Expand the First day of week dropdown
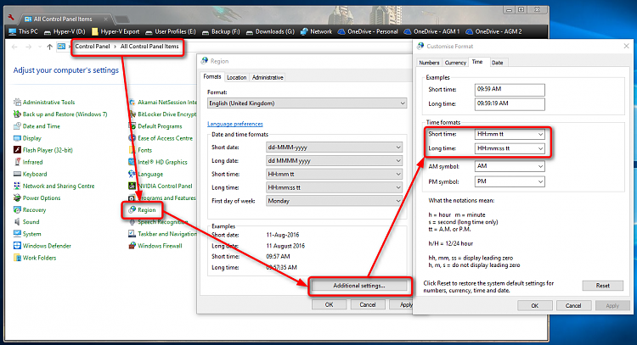 click(x=334, y=200)
